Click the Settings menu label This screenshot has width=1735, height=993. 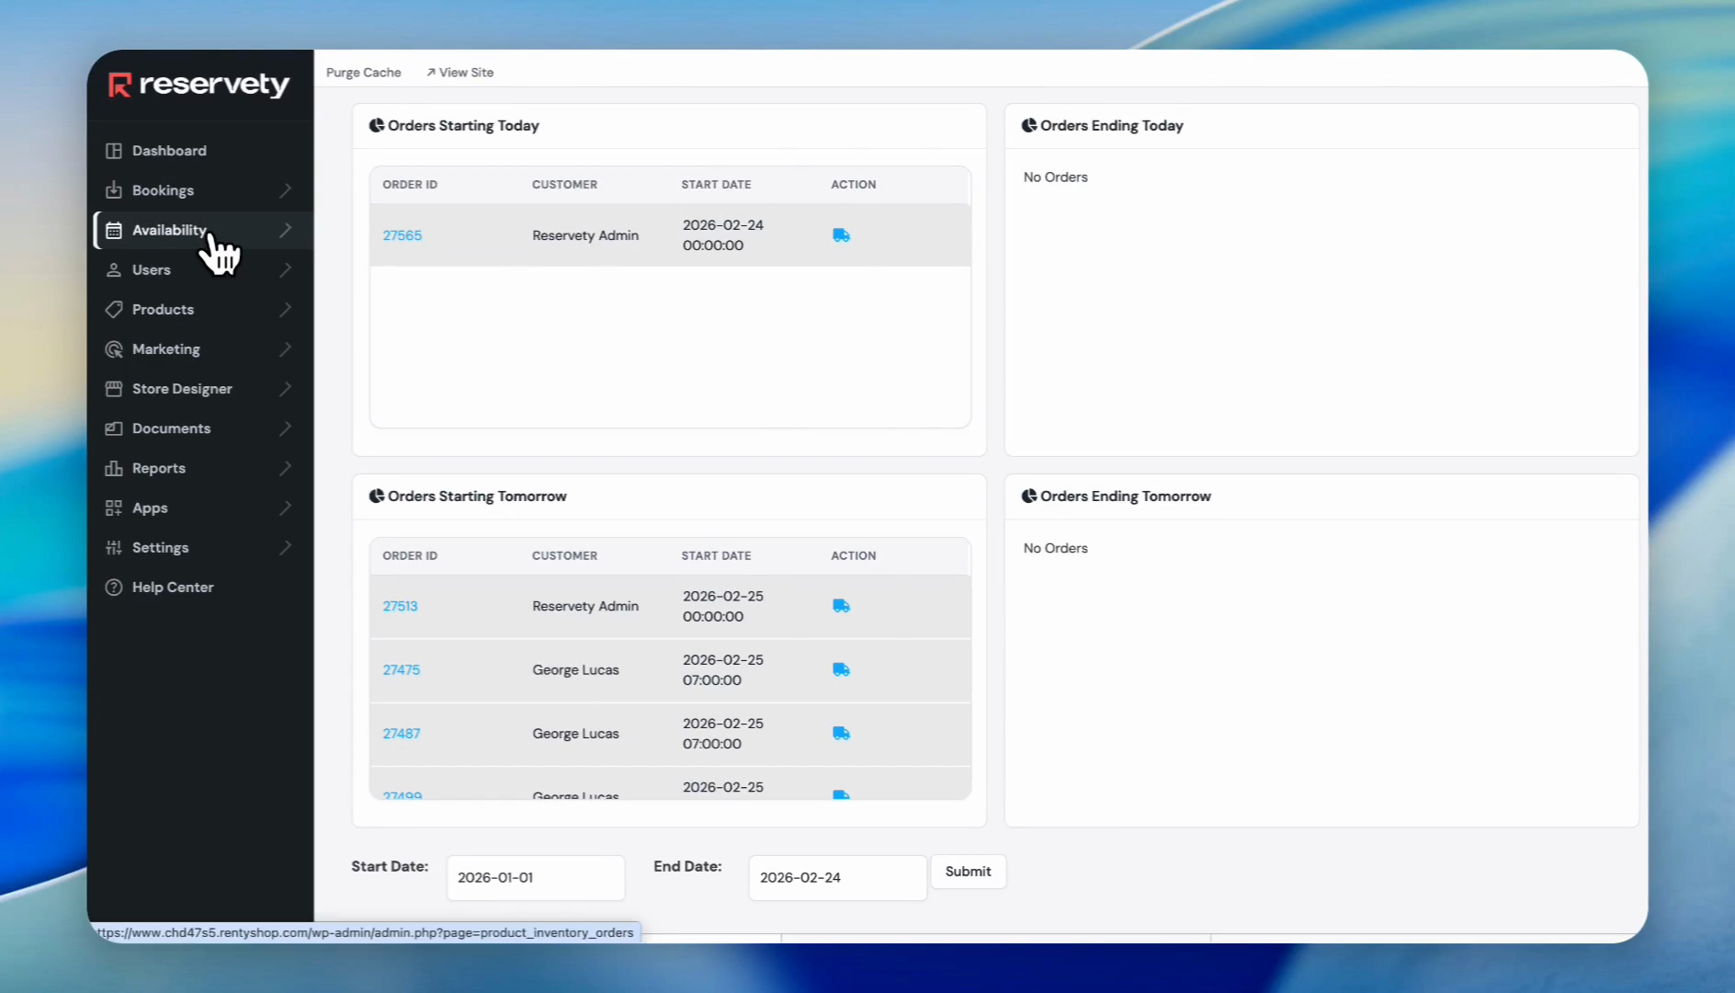[161, 547]
